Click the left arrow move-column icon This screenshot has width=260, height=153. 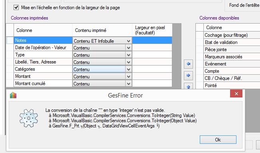pyautogui.click(x=188, y=64)
